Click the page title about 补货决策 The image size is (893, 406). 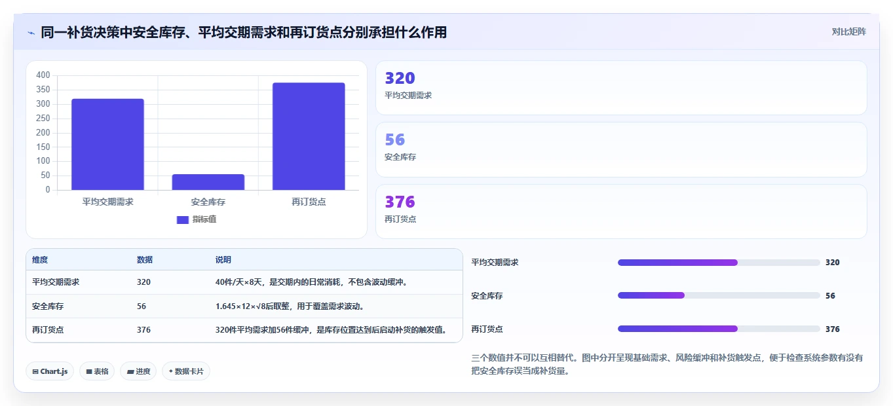(x=244, y=32)
